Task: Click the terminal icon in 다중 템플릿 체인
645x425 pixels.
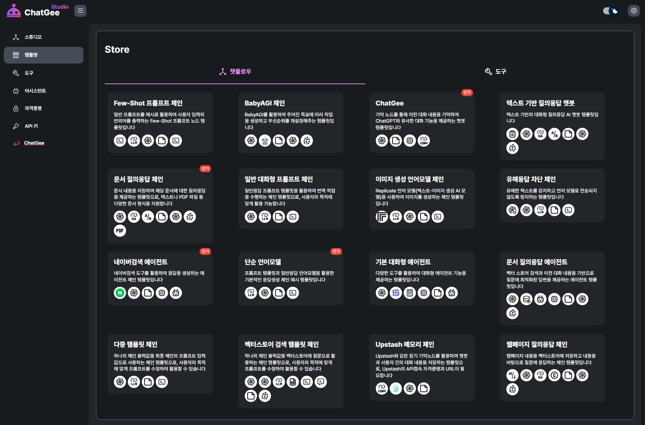Action: click(162, 382)
